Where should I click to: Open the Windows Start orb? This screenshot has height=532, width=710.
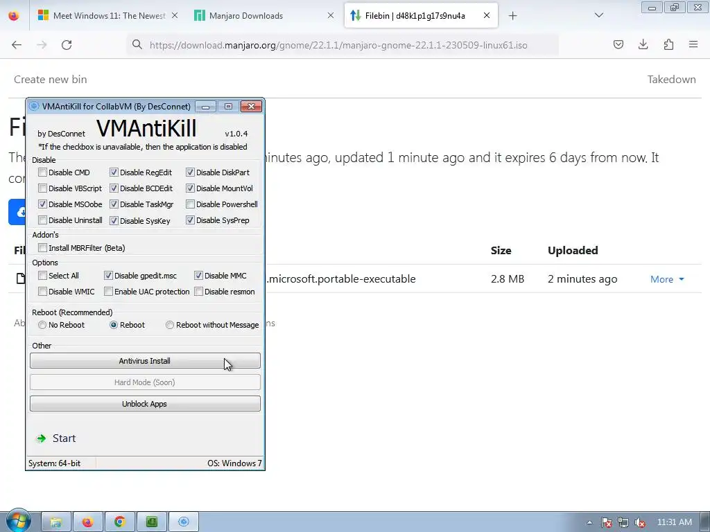point(18,521)
